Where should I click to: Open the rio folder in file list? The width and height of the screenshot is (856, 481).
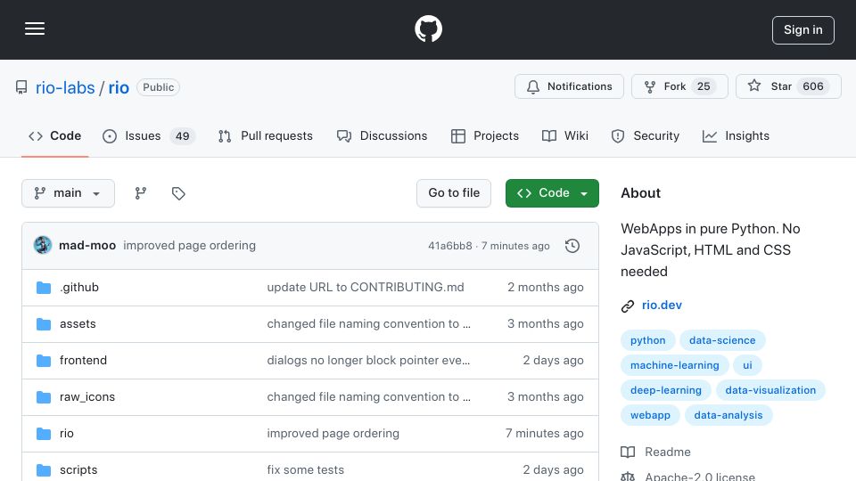(x=67, y=434)
